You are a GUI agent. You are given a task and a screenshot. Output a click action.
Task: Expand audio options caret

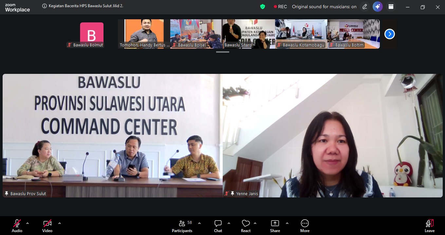28,223
